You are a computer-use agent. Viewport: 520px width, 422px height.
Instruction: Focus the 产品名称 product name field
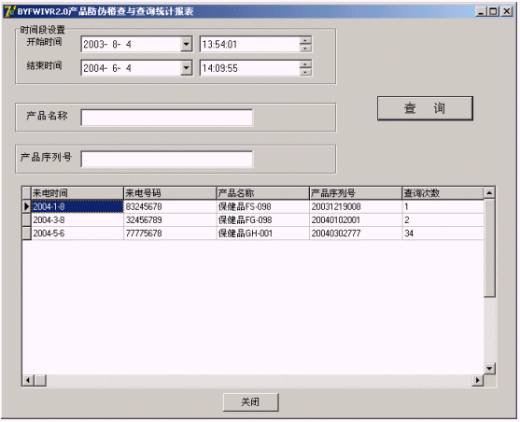pos(167,118)
